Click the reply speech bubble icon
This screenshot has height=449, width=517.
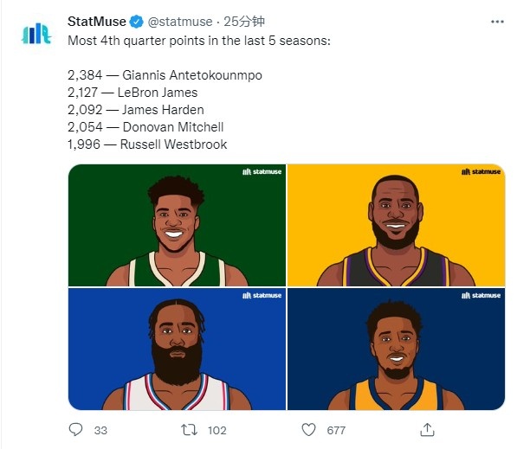coord(75,430)
